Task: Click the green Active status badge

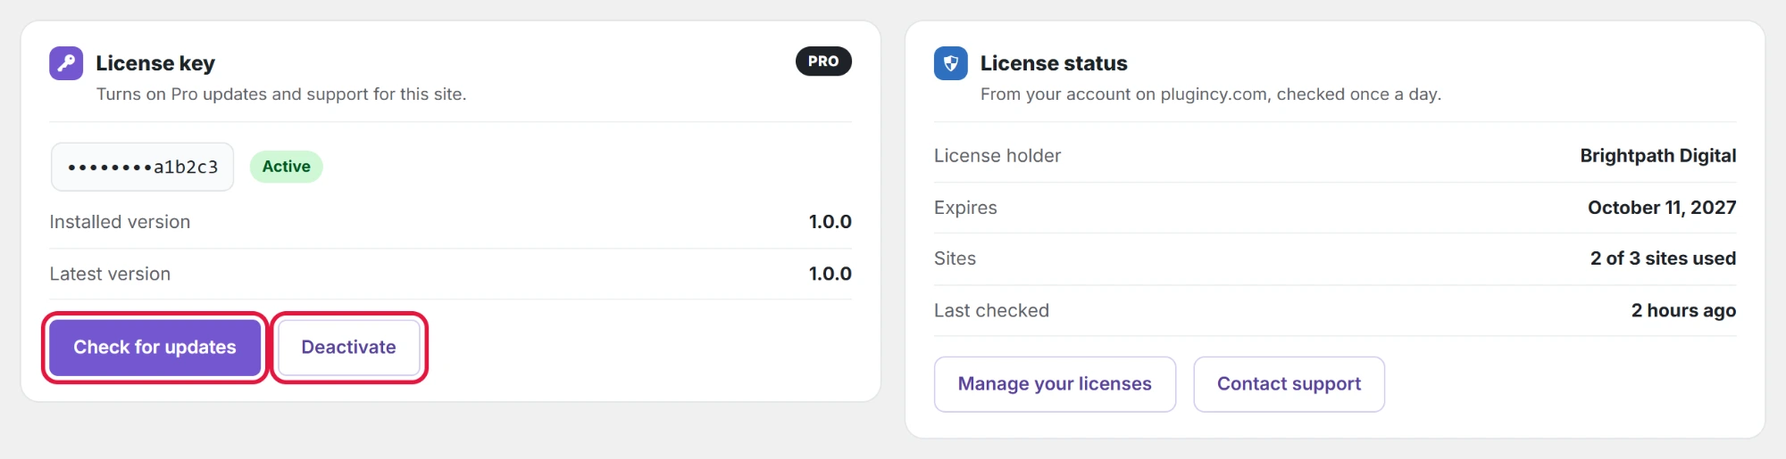Action: [286, 167]
